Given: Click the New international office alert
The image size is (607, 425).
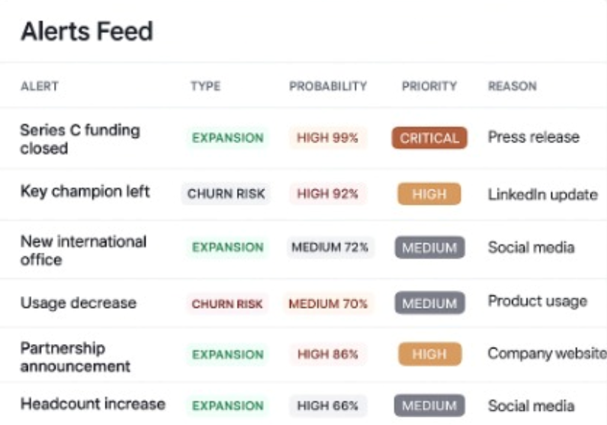Looking at the screenshot, I should (x=83, y=250).
